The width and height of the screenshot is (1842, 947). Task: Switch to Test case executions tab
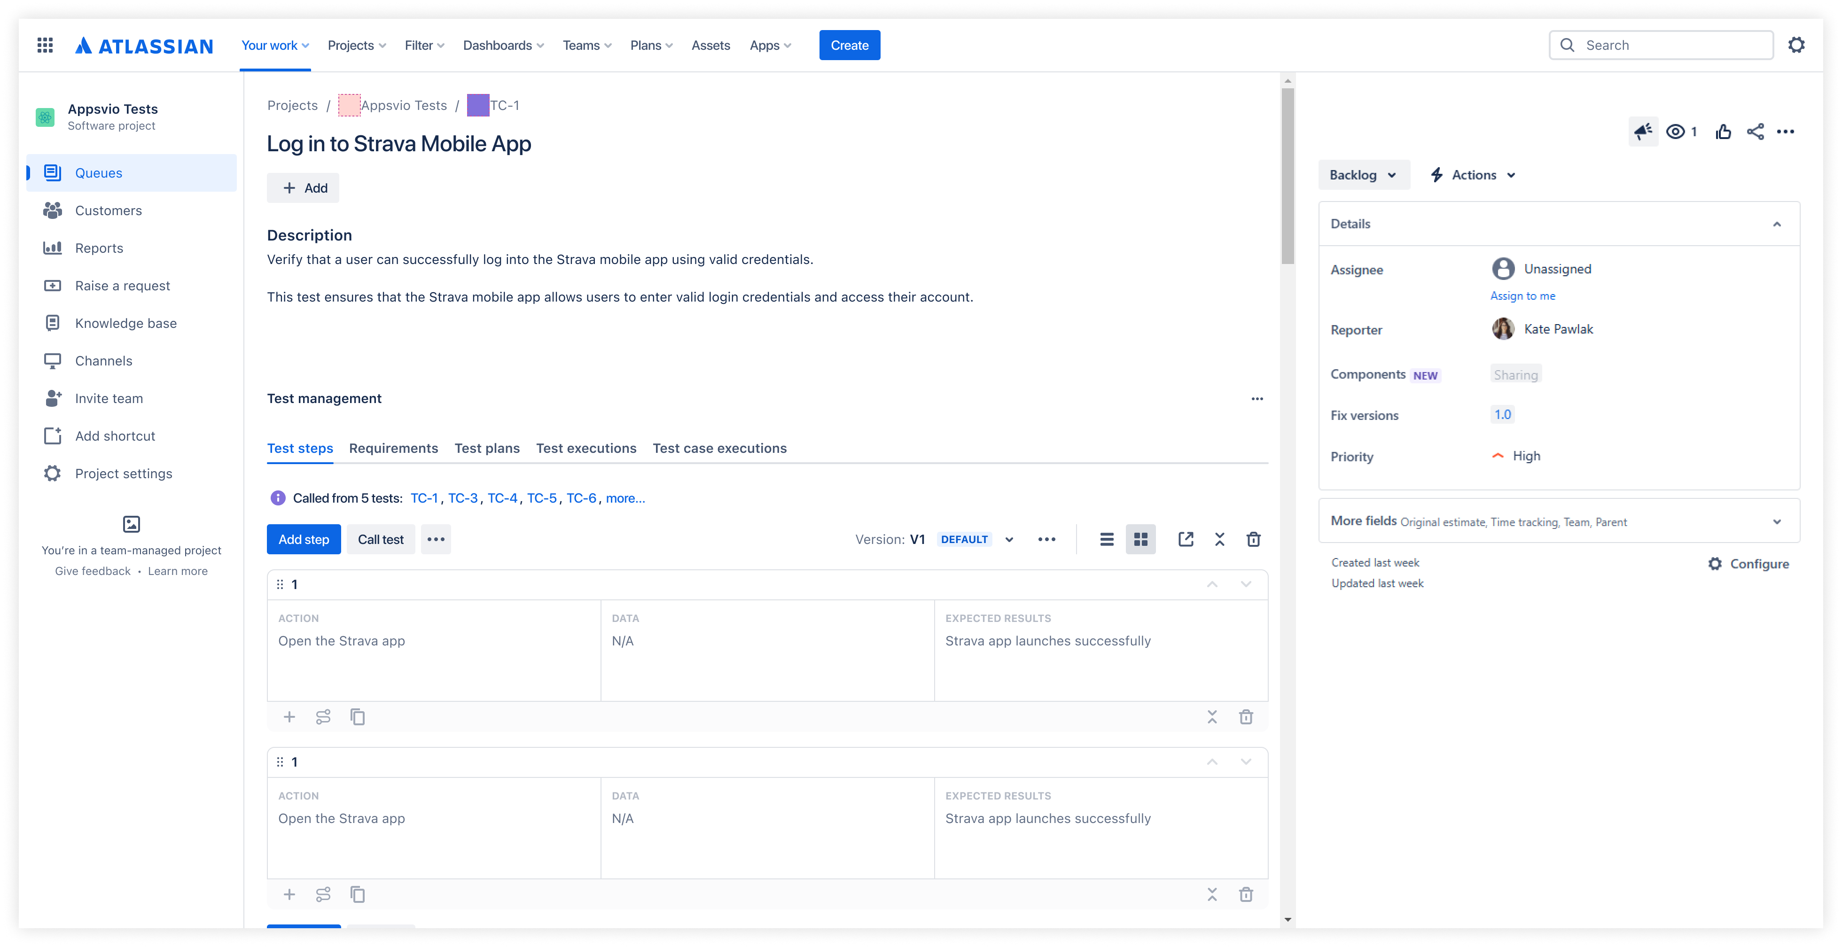[x=719, y=448]
